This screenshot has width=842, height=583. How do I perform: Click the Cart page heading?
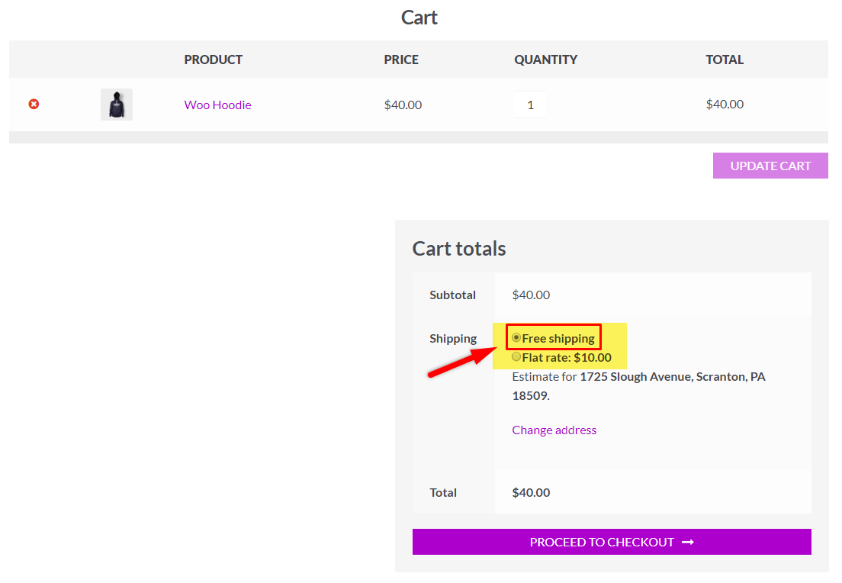click(x=419, y=18)
